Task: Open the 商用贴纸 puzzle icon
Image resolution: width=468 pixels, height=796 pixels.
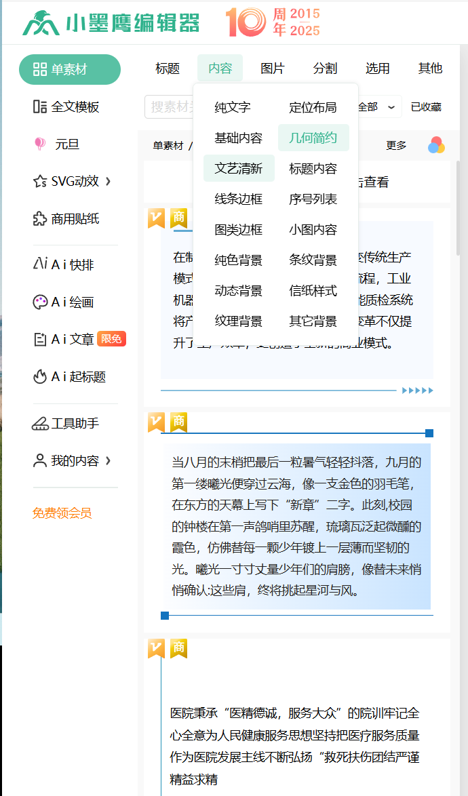Action: click(x=40, y=218)
